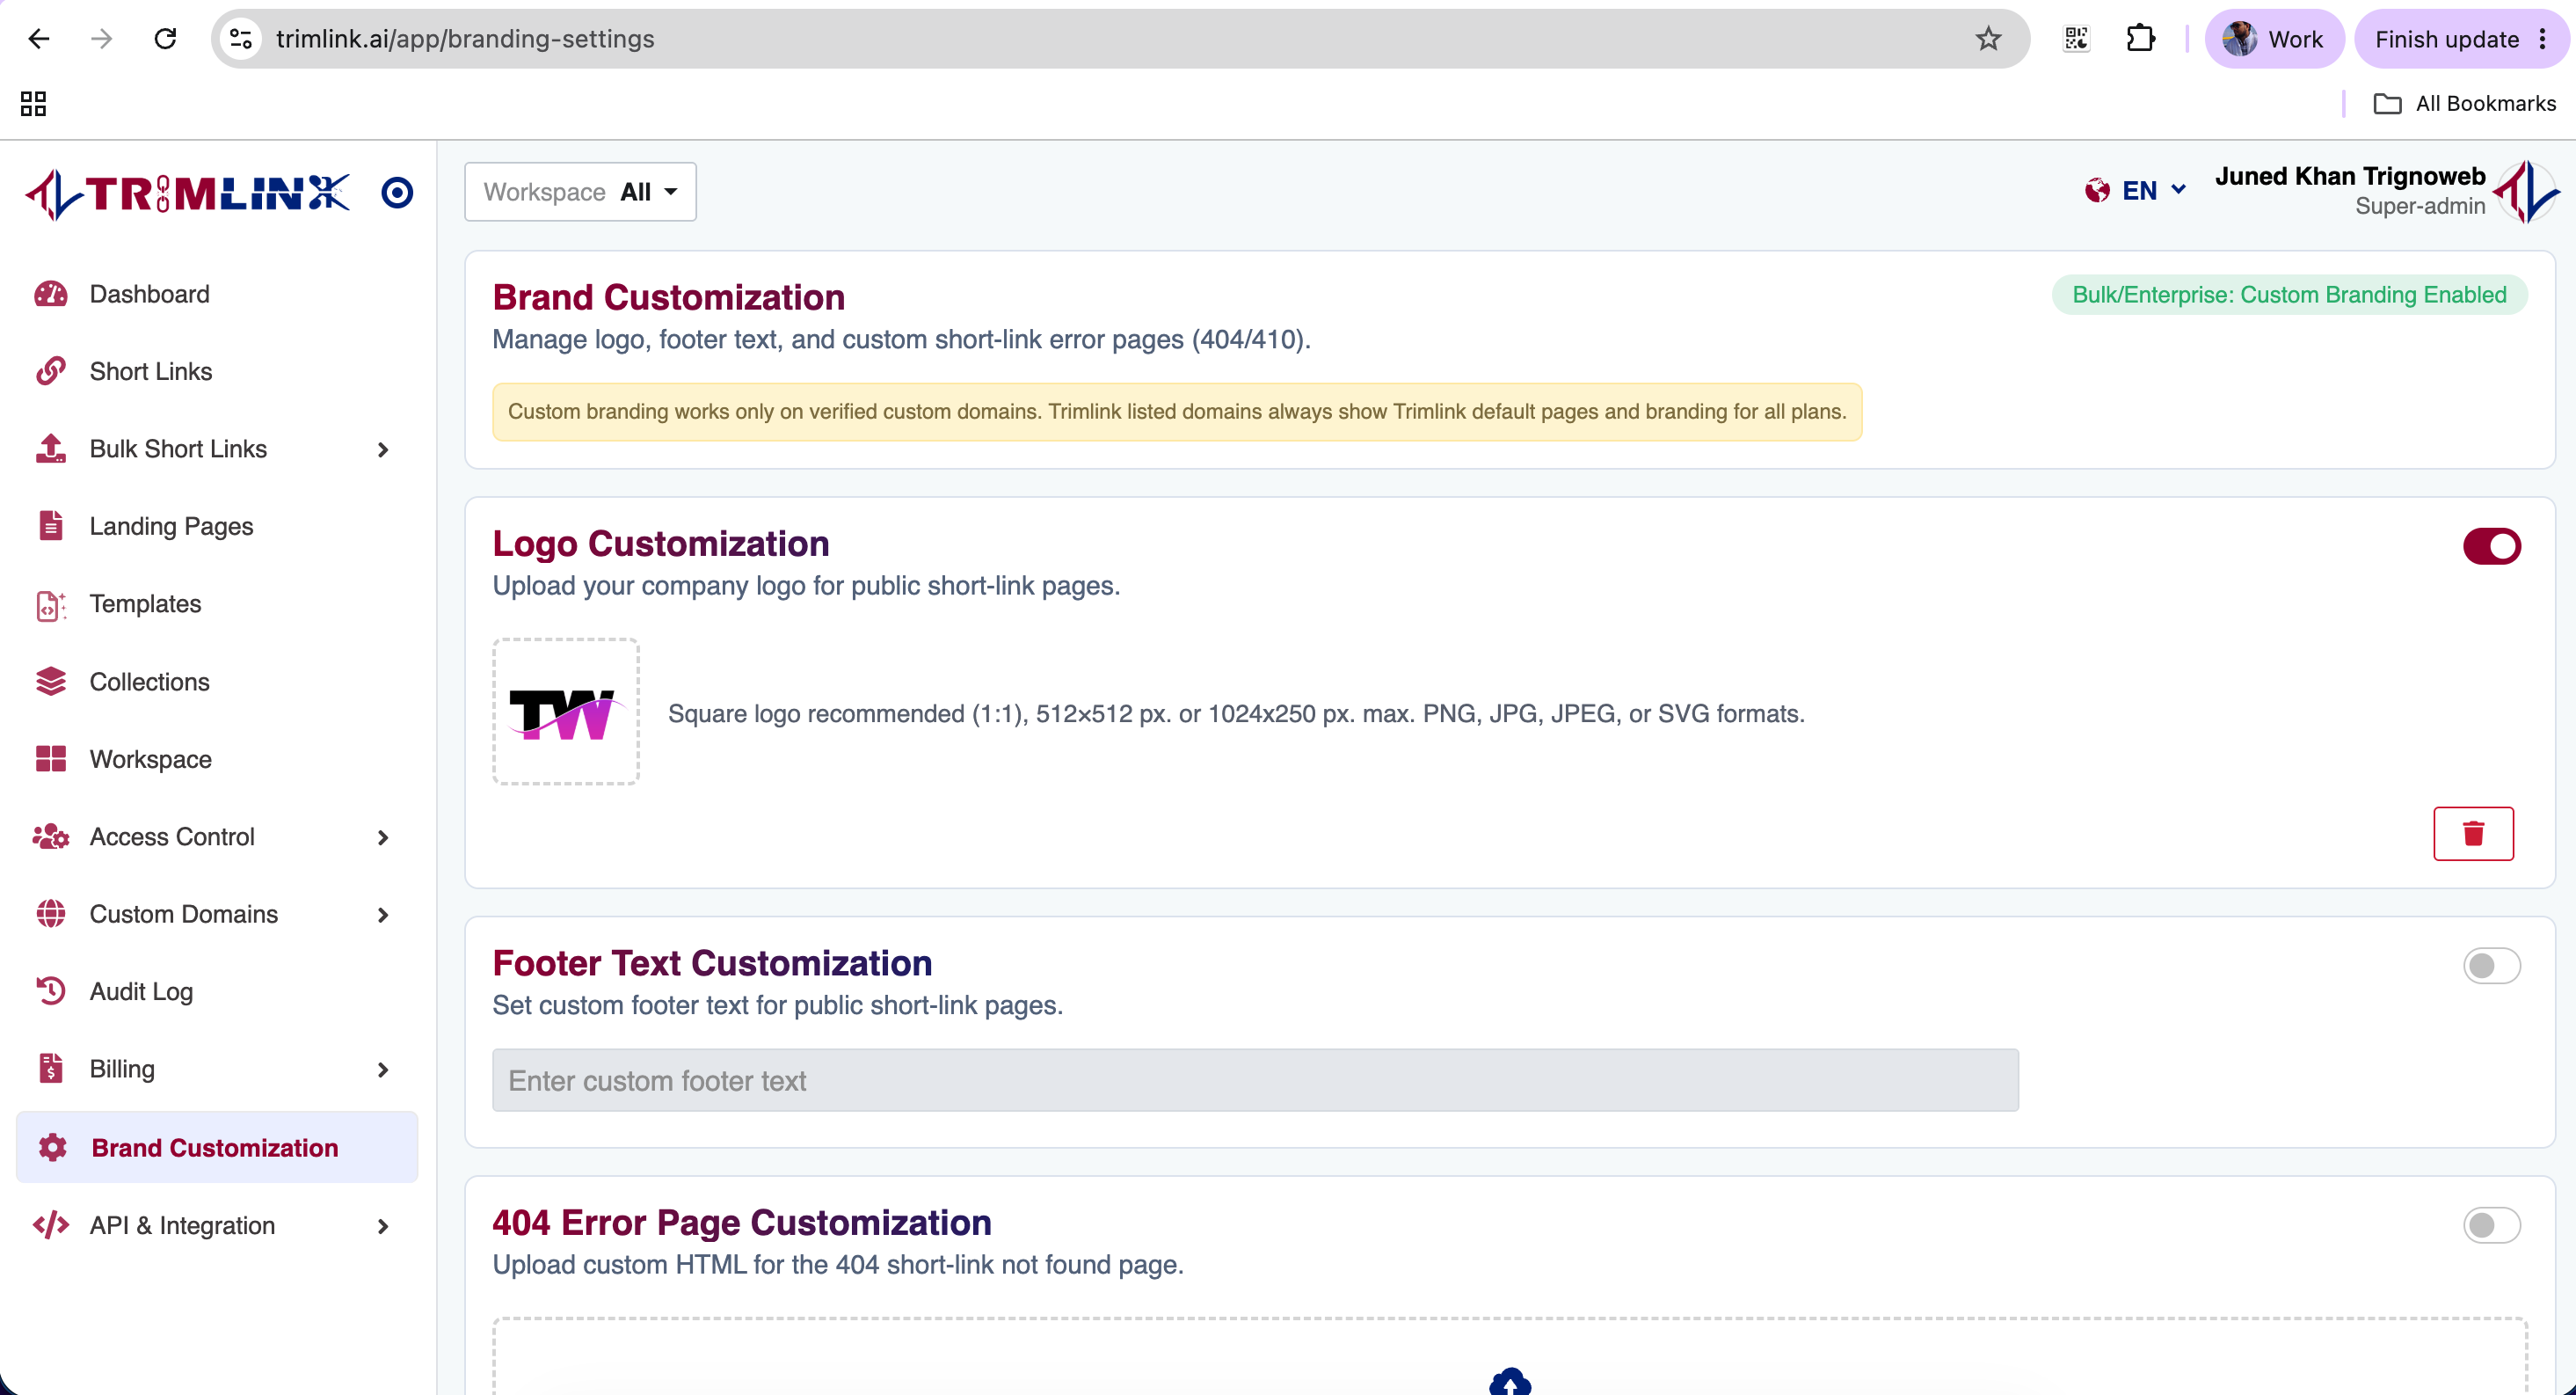Viewport: 2576px width, 1395px height.
Task: Click the Brand Customization sidebar label
Action: [x=215, y=1147]
